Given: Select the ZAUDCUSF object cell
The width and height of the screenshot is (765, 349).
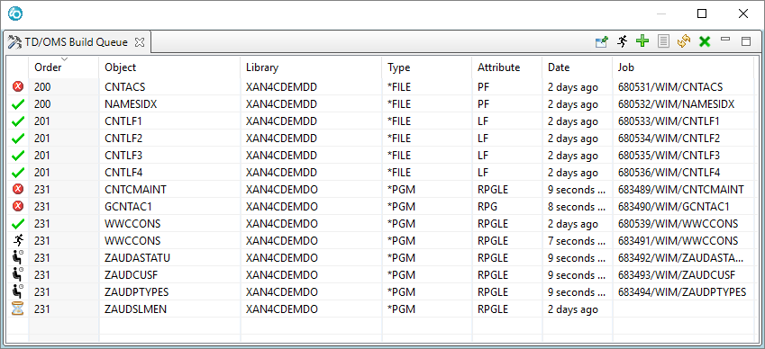Looking at the screenshot, I should tap(169, 274).
